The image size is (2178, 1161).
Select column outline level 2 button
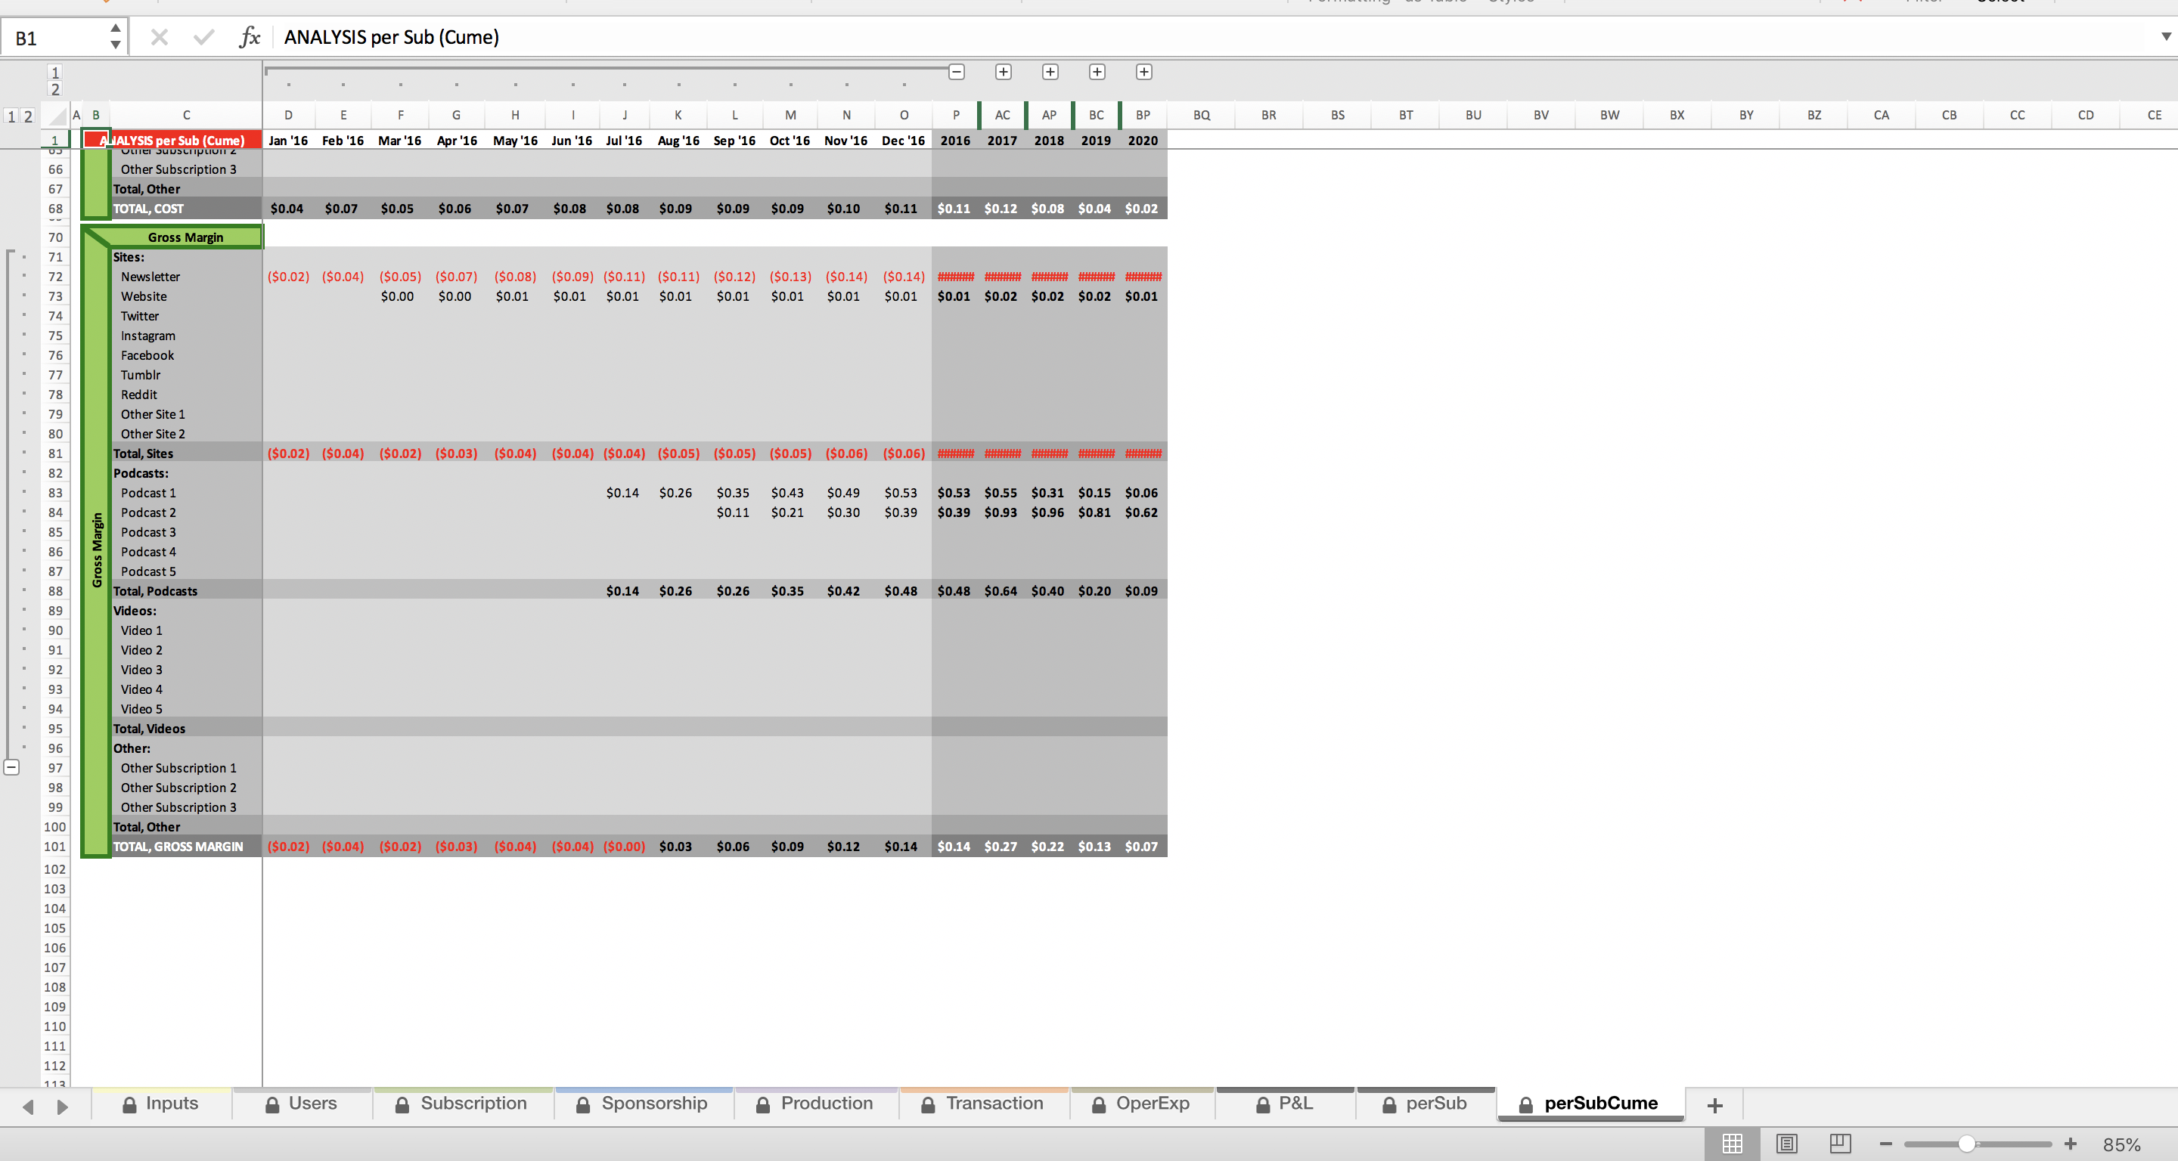[55, 89]
